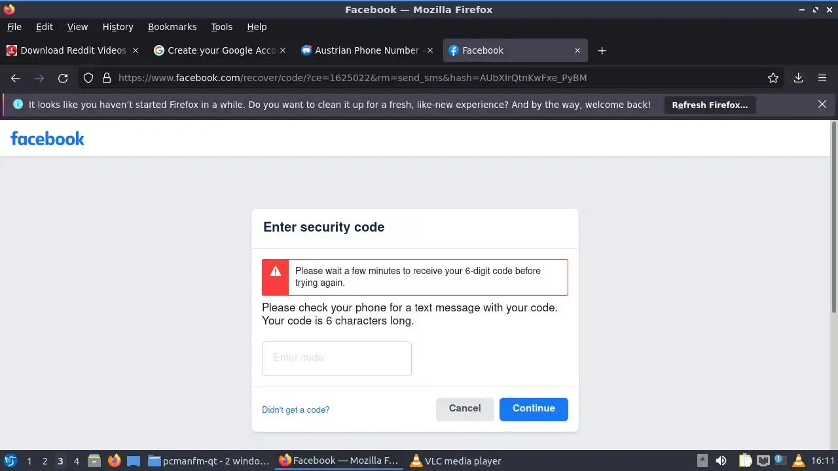This screenshot has width=838, height=471.
Task: Click the URL address bar
Action: tap(432, 78)
